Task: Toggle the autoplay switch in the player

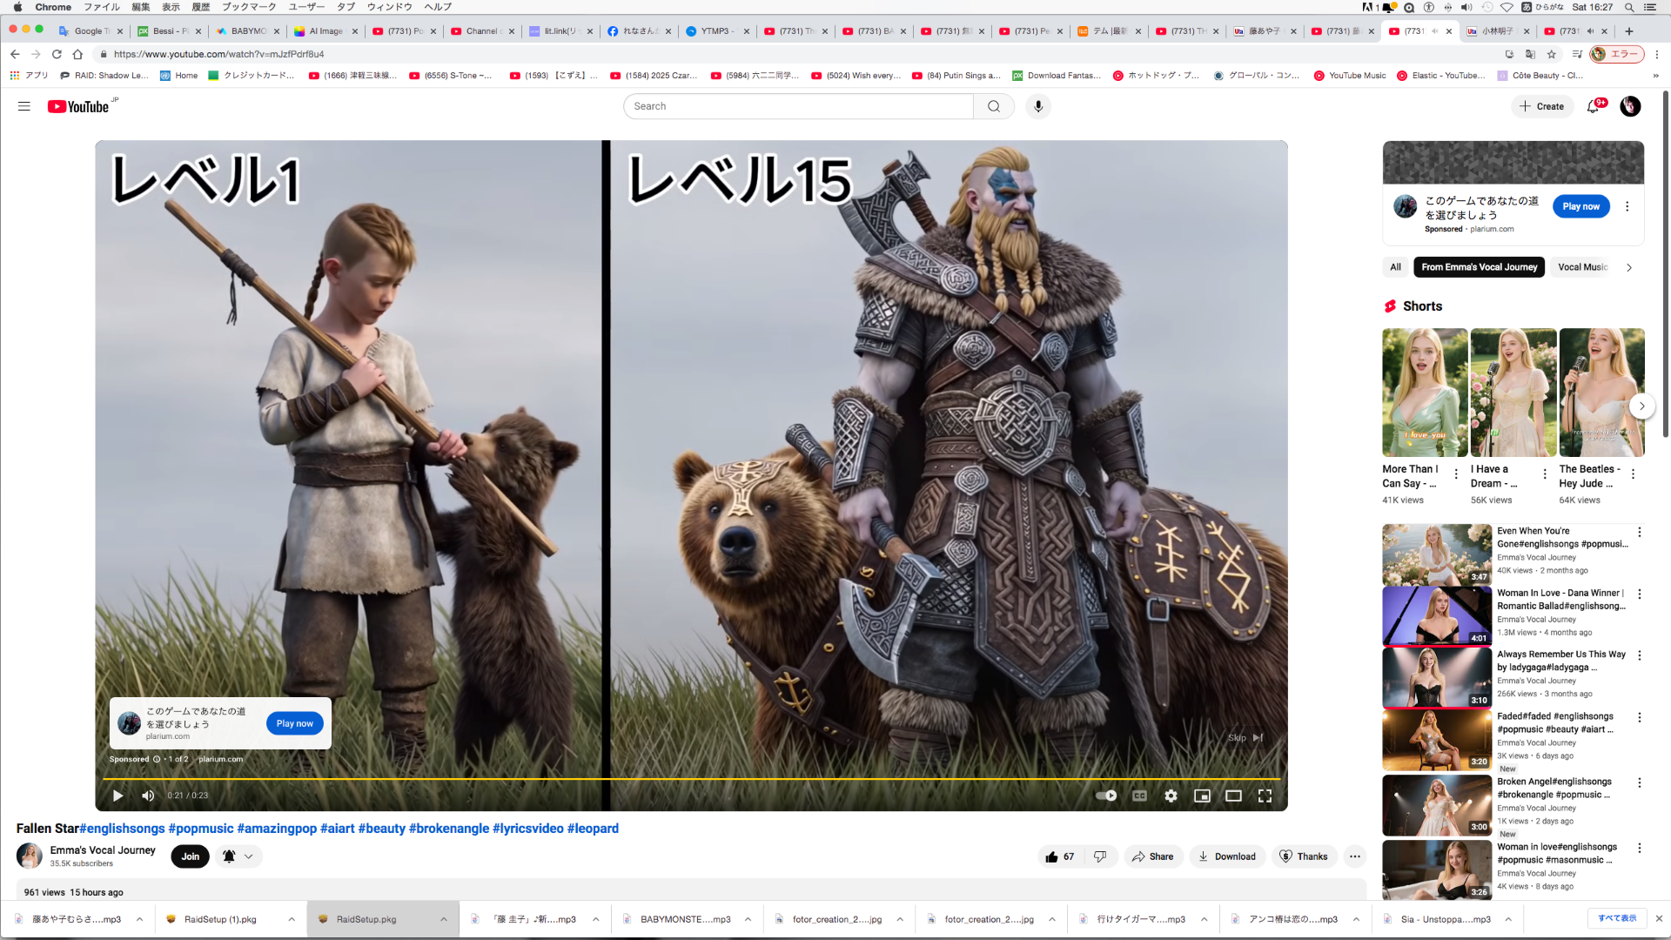Action: point(1106,796)
